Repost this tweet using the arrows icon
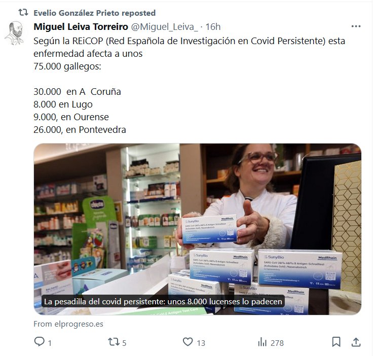Image resolution: width=378 pixels, height=356 pixels. (114, 342)
